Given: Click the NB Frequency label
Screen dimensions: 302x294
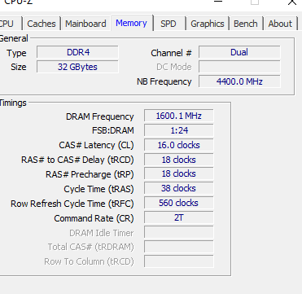Looking at the screenshot, I should (x=164, y=81).
